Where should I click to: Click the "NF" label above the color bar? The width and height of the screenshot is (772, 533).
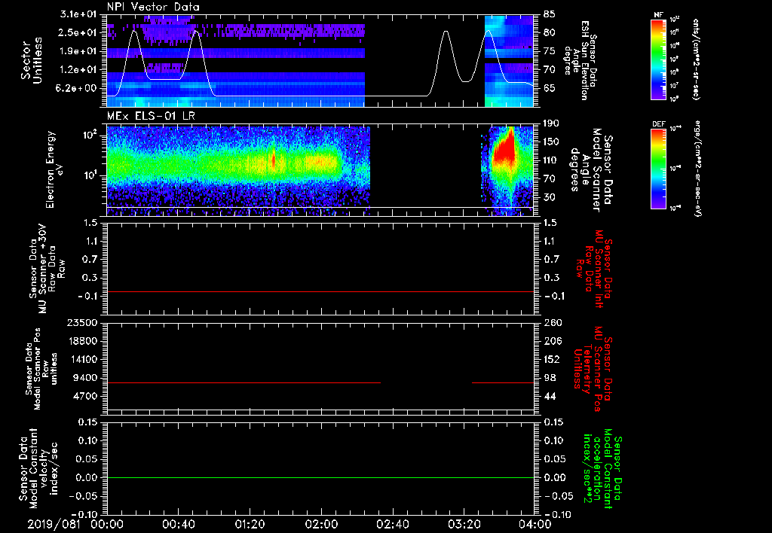click(x=658, y=15)
